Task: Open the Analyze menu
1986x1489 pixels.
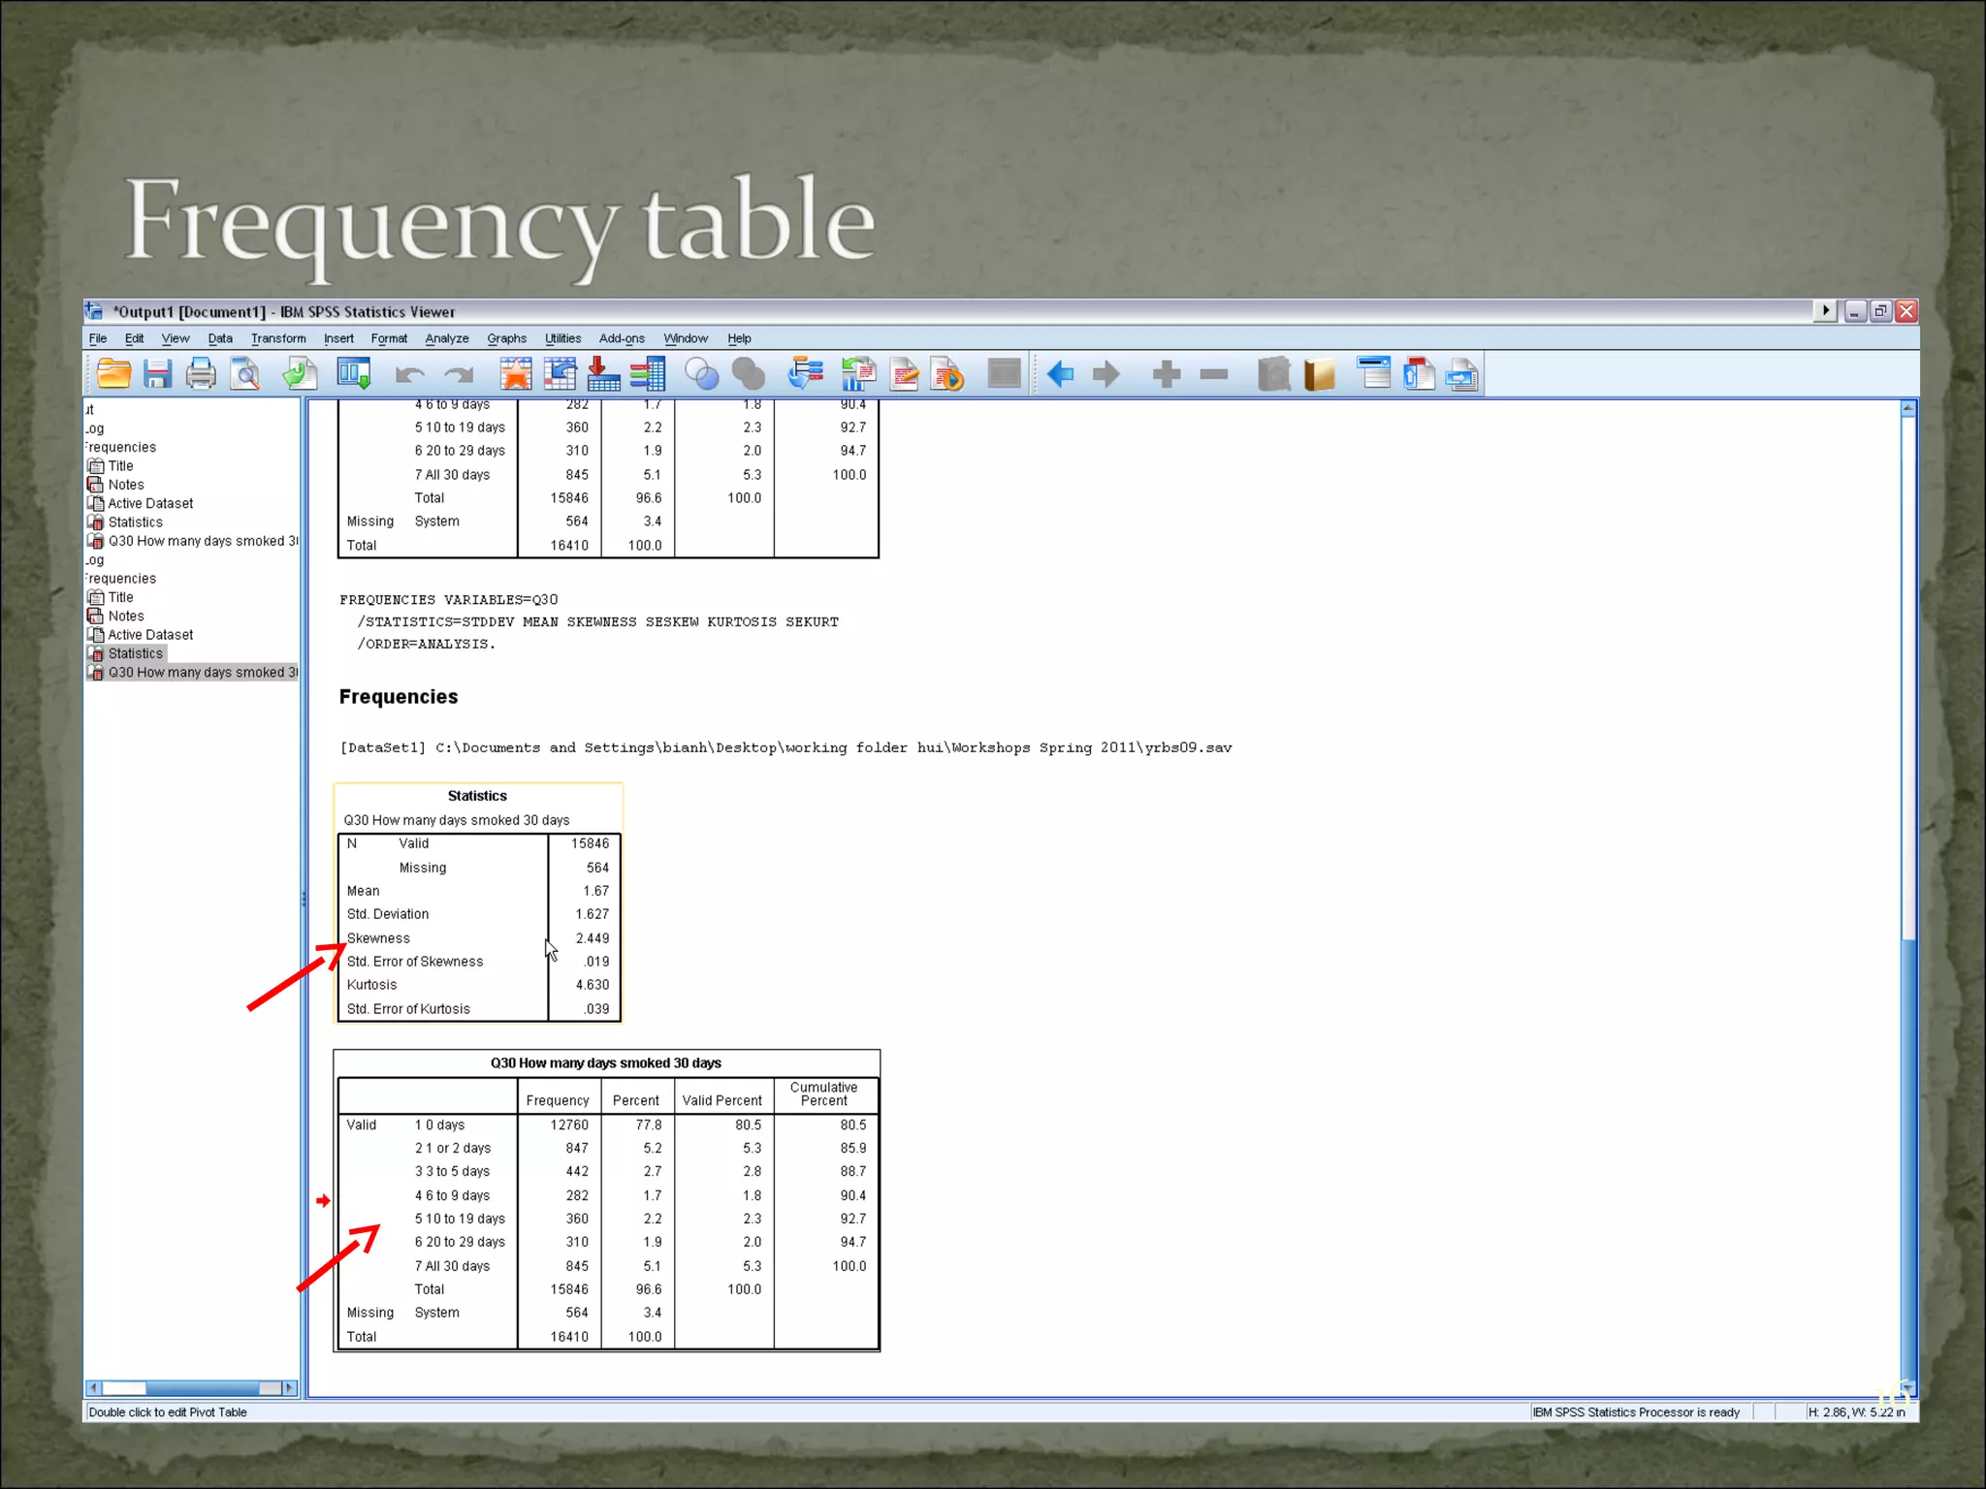Action: tap(446, 338)
